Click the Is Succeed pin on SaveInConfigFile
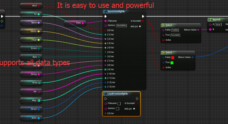Screen dimensions: 228x124 tap(143, 21)
